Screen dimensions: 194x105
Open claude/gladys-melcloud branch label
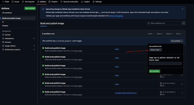[x=126, y=93]
